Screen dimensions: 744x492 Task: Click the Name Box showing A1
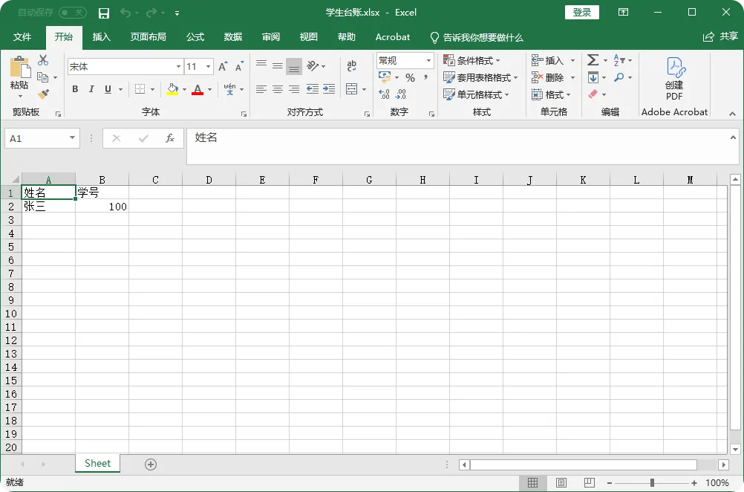click(x=42, y=138)
